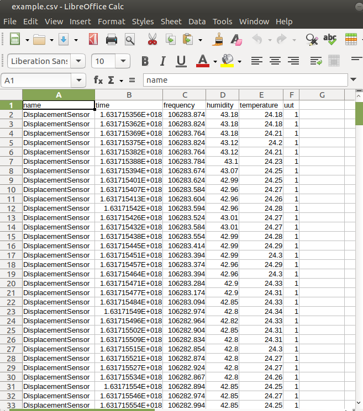Image resolution: width=363 pixels, height=411 pixels.
Task: Toggle Center Horizontally alignment
Action: (275, 61)
